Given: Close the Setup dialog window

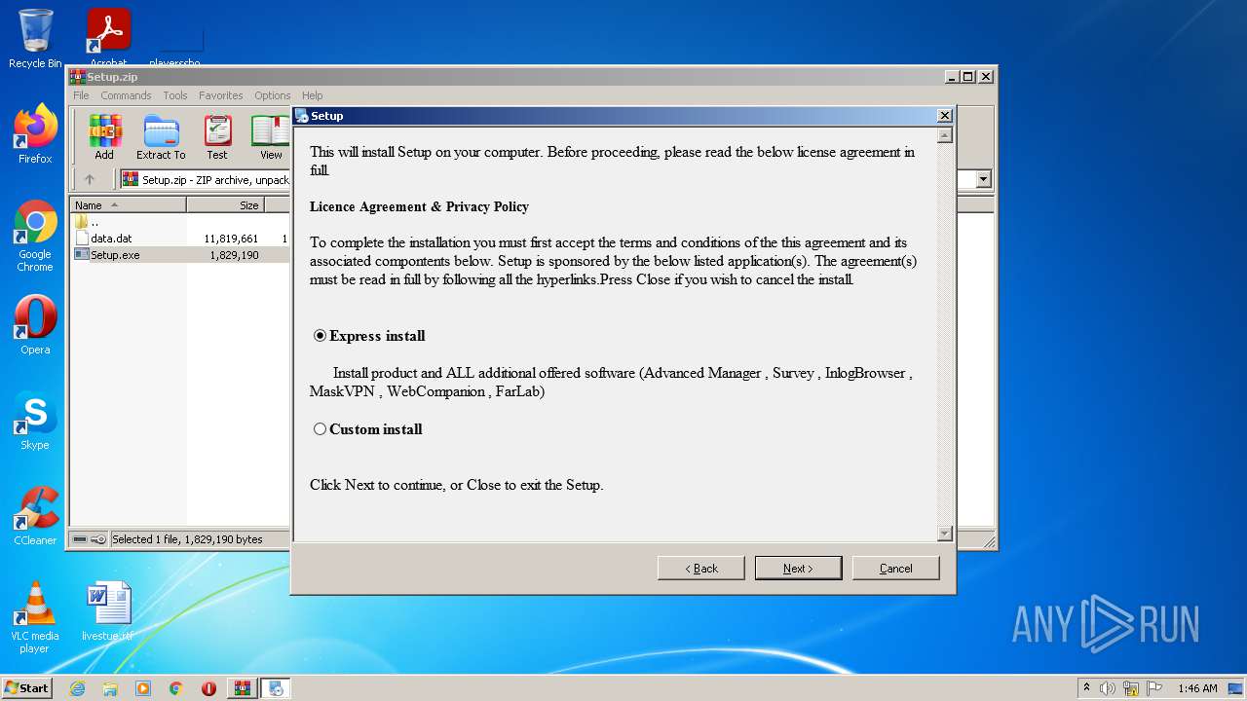Looking at the screenshot, I should [944, 116].
